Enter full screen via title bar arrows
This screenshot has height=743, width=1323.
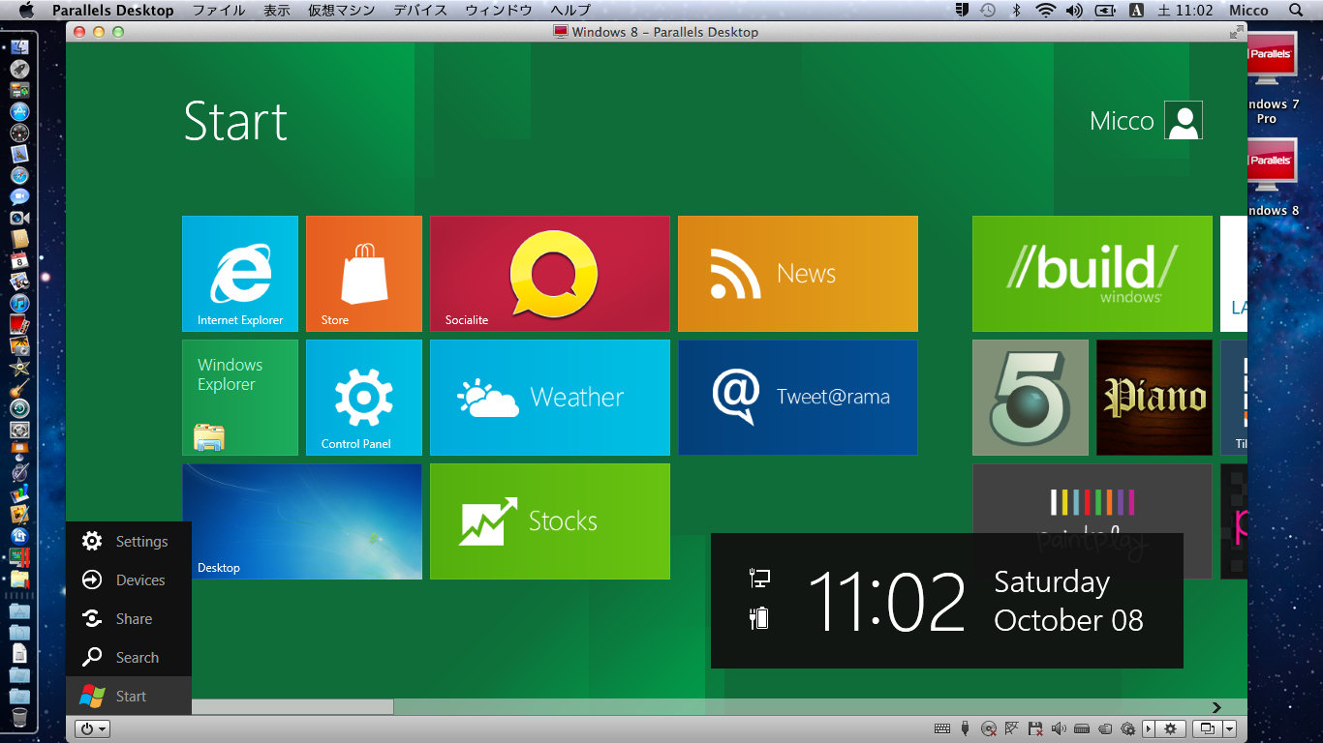(x=1236, y=32)
